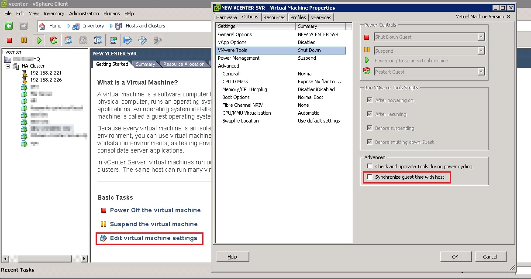
Task: Switch to the Resources tab
Action: (275, 17)
